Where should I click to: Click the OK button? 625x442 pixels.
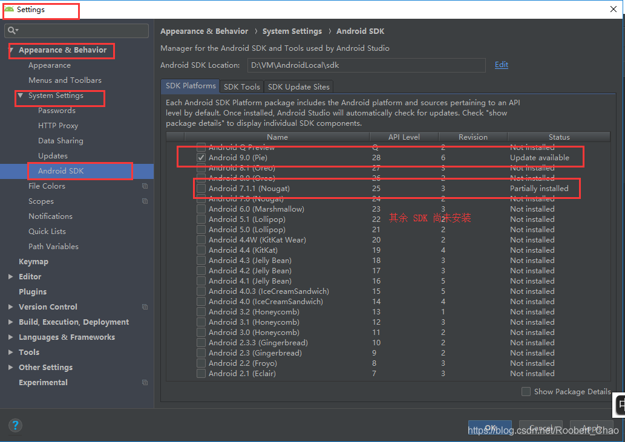point(490,428)
